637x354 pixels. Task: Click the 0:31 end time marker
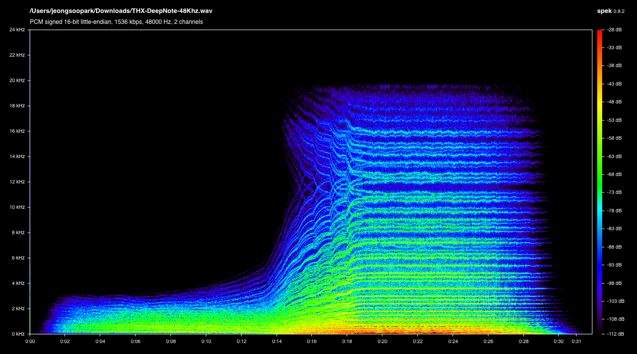tap(576, 342)
